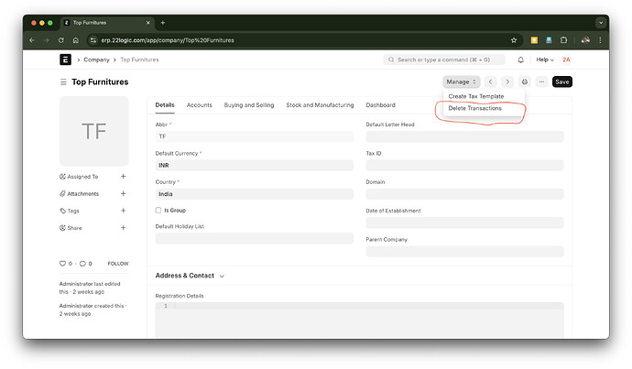Open the three-dot more options menu
The width and height of the screenshot is (632, 369).
click(541, 81)
